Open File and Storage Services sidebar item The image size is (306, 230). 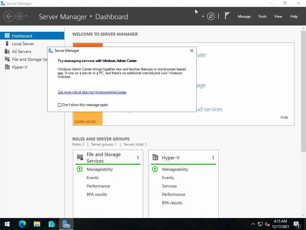pos(24,59)
